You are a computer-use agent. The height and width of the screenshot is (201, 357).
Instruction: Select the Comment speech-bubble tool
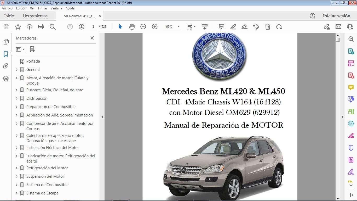click(x=221, y=26)
